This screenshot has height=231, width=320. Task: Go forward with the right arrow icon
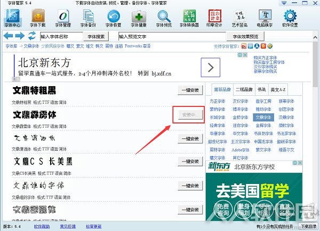(20, 36)
